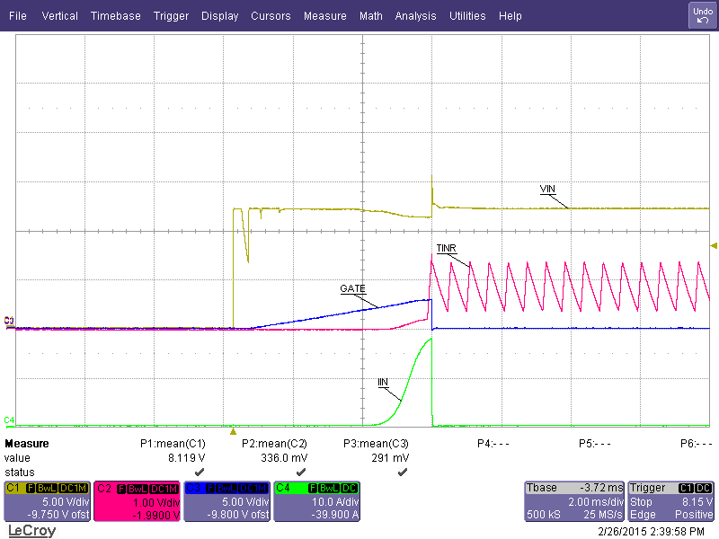Click the trigger time marker below the grid
719x539 pixels.
[x=233, y=430]
